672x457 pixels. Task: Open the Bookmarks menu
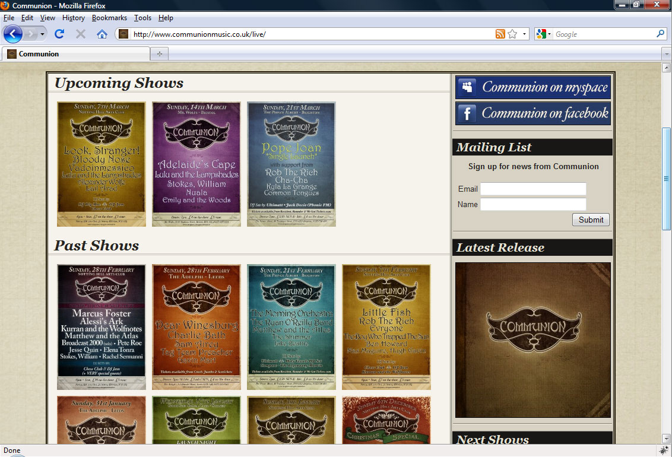[x=109, y=18]
